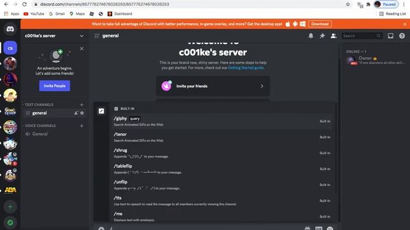Choose the /me command
Viewport: 410px width, 230px height.
(x=222, y=217)
